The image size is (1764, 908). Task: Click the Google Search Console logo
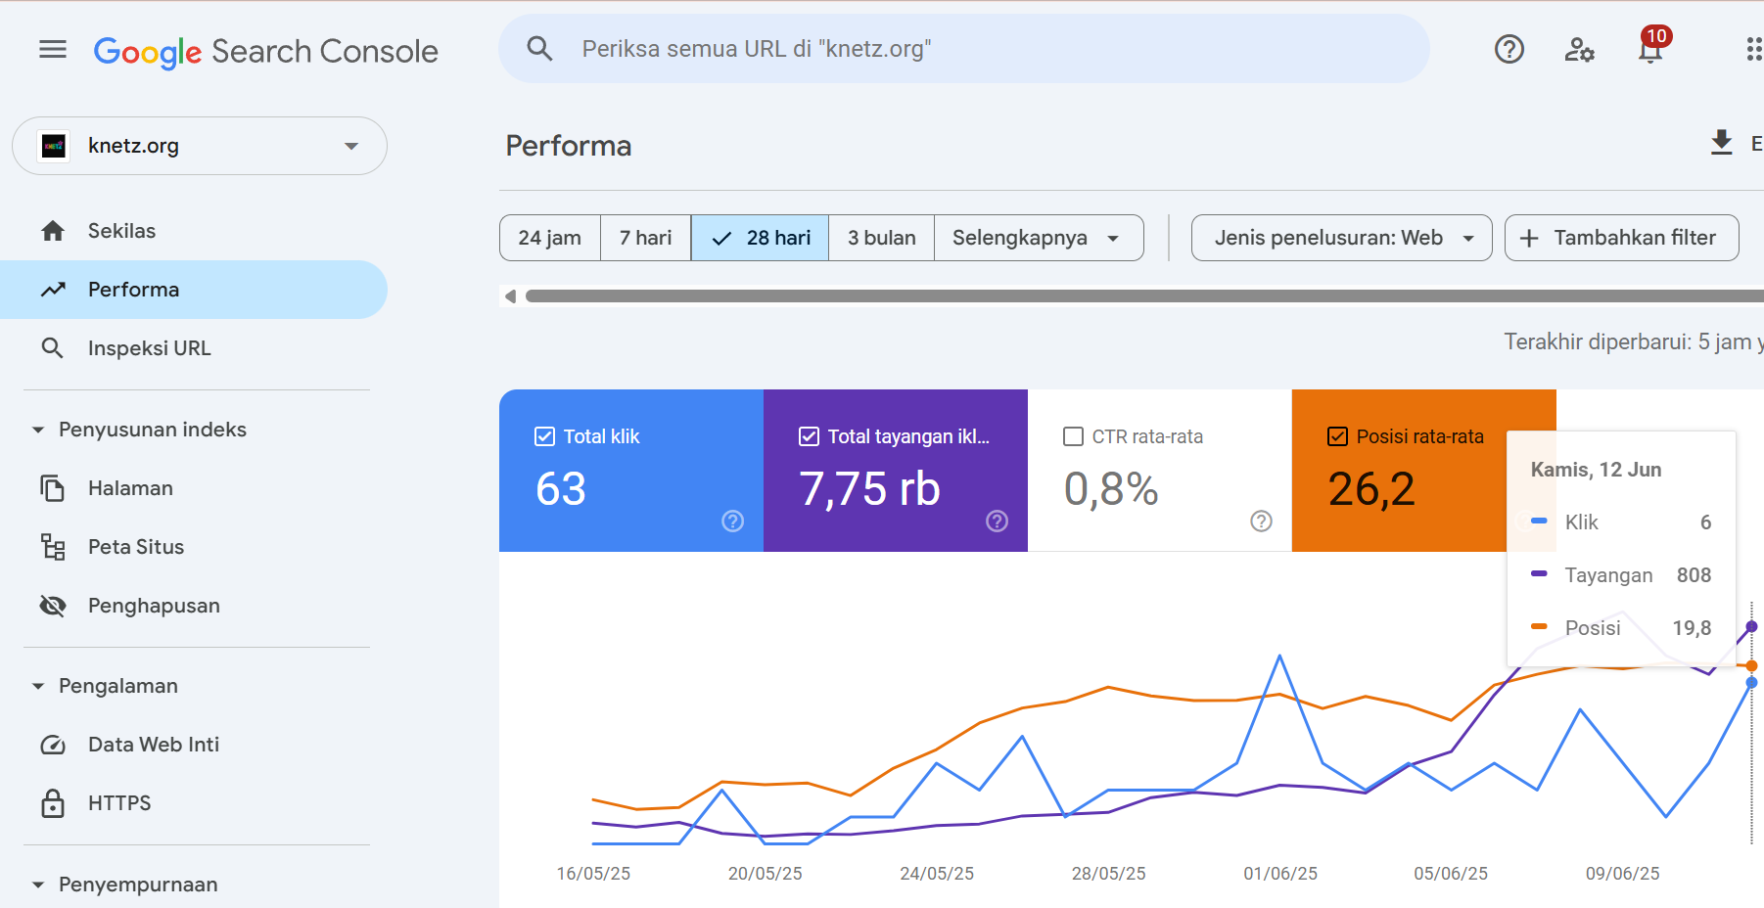pyautogui.click(x=265, y=51)
